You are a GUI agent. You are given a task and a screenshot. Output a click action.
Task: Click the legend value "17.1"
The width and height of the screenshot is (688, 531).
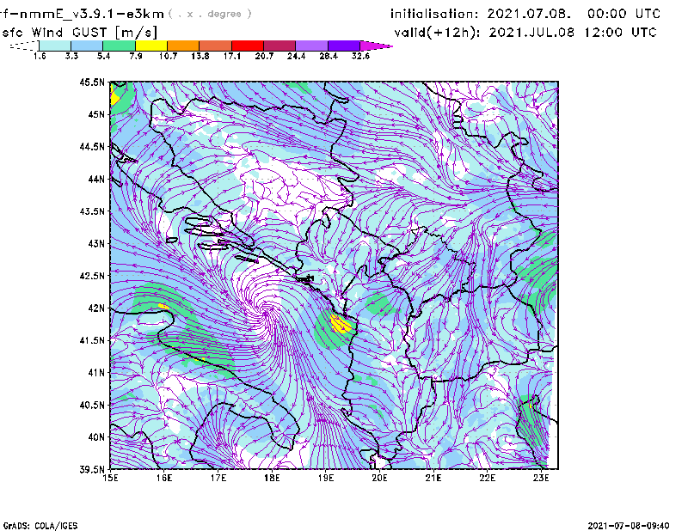tap(231, 56)
